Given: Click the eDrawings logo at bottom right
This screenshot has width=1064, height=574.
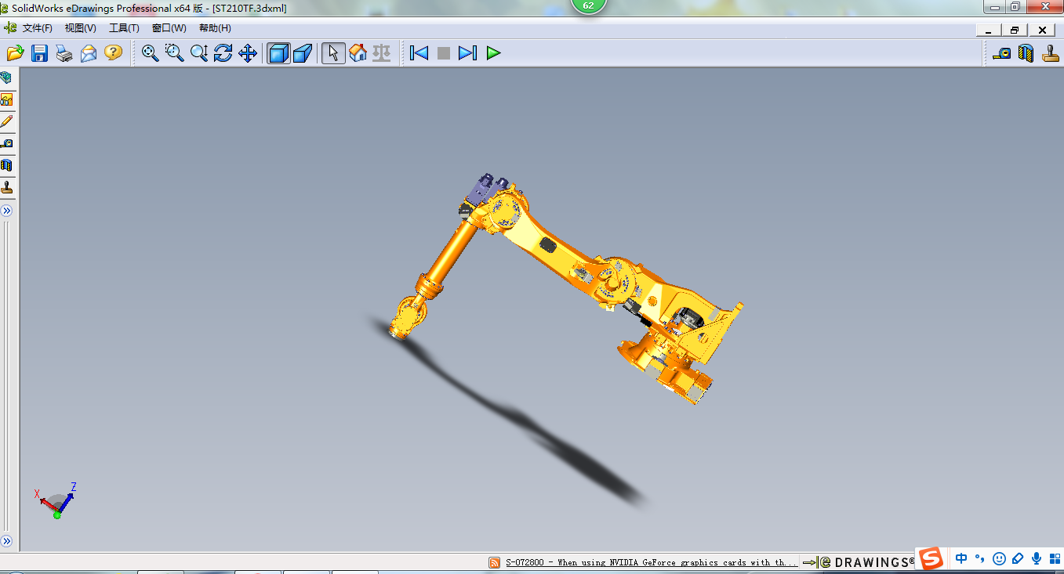Looking at the screenshot, I should [x=865, y=561].
